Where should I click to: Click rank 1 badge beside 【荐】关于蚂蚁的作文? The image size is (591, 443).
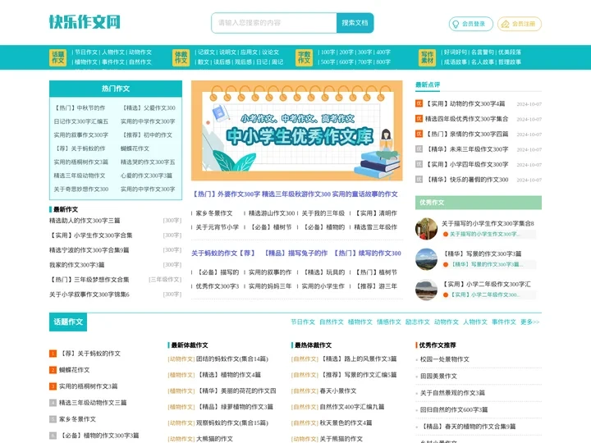pyautogui.click(x=53, y=354)
